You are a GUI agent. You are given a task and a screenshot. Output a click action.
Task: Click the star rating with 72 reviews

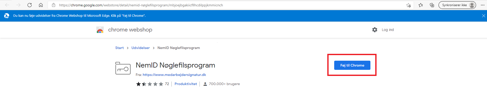(152, 84)
